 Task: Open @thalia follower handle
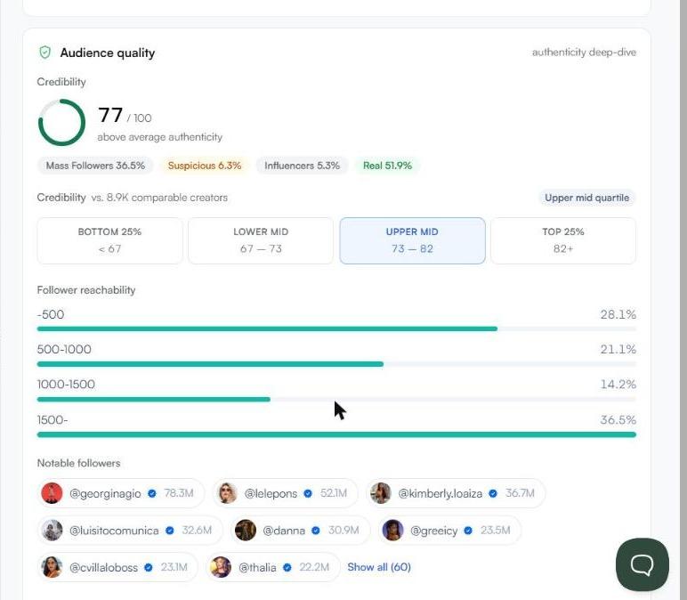click(257, 567)
